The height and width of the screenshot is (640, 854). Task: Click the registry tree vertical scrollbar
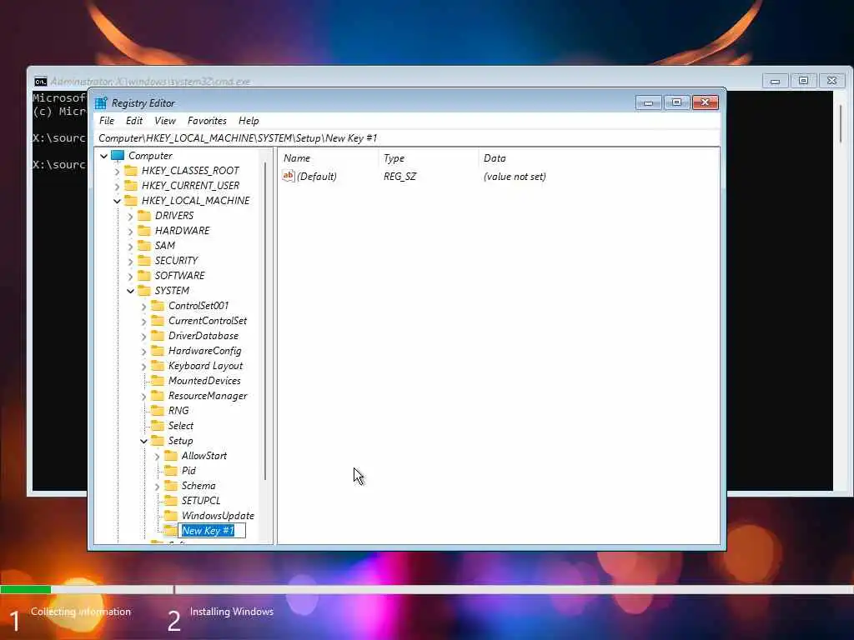click(265, 321)
